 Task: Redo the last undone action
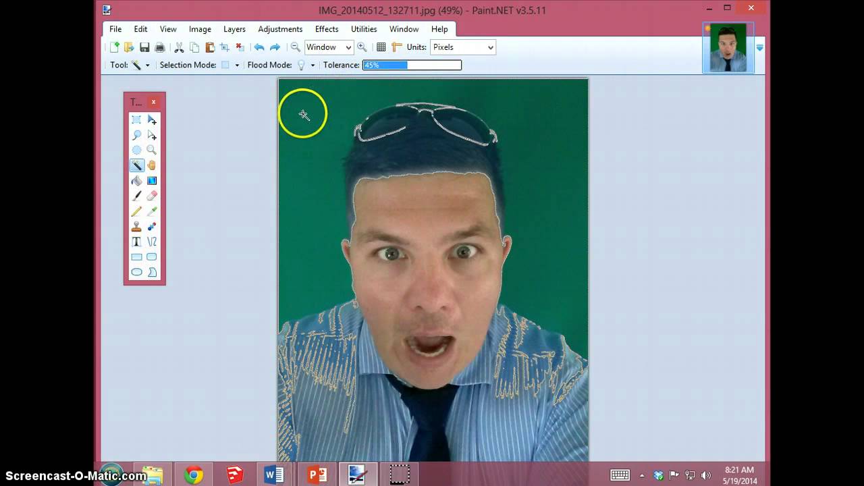[x=275, y=47]
